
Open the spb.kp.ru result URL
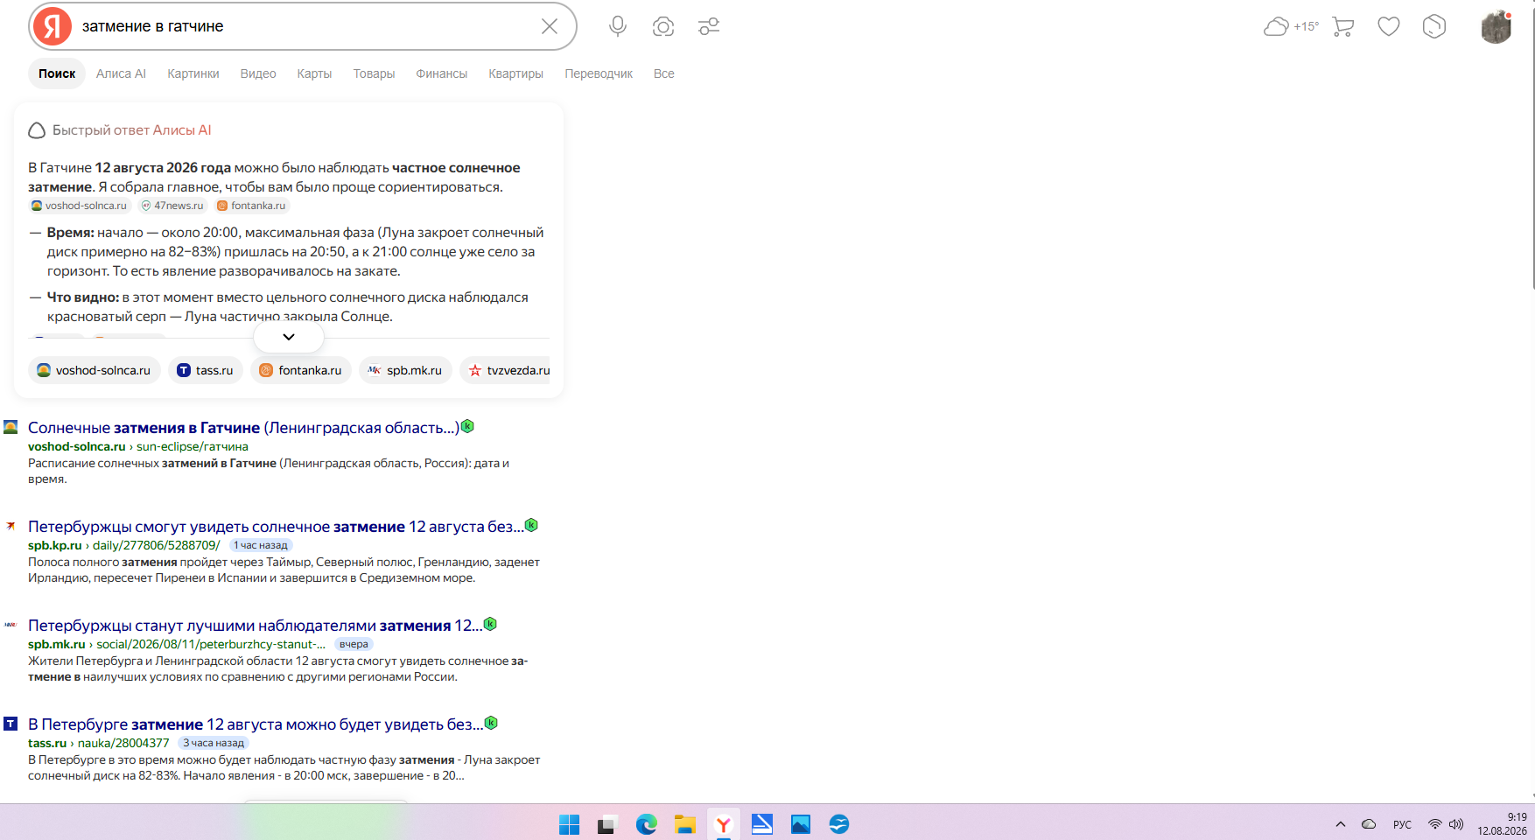124,545
